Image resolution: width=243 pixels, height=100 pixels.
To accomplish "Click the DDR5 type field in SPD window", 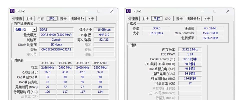I will (x=56, y=29).
